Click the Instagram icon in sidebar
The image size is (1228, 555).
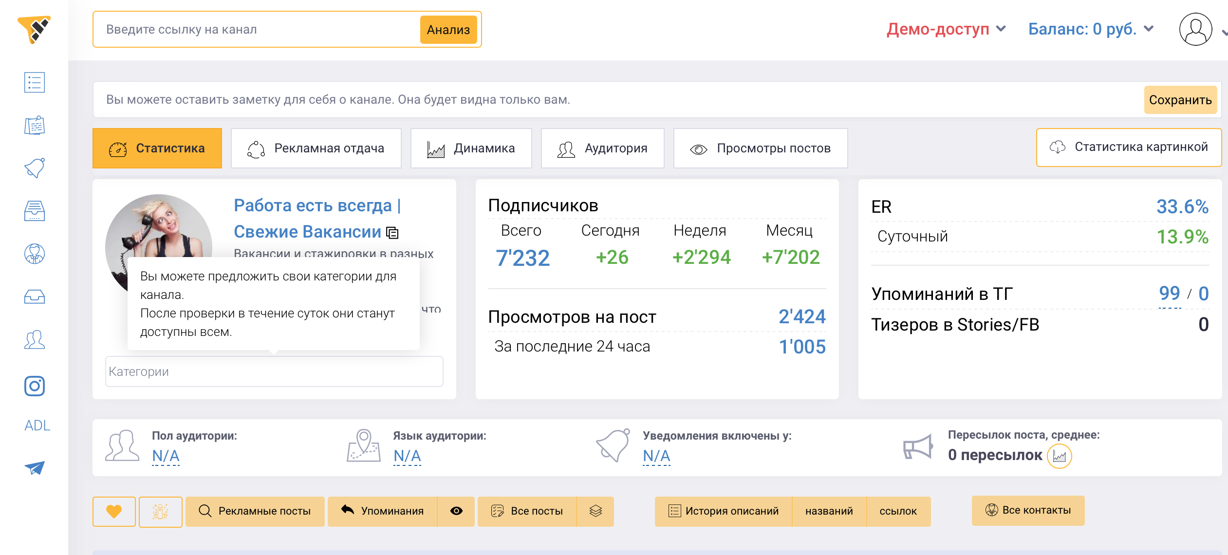pos(35,386)
